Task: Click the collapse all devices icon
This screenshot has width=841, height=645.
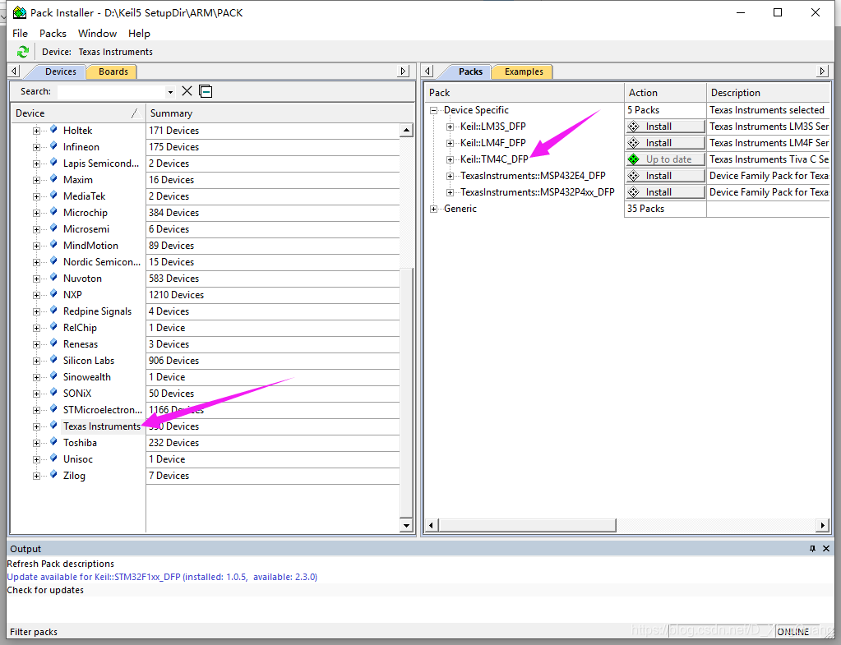Action: tap(206, 91)
